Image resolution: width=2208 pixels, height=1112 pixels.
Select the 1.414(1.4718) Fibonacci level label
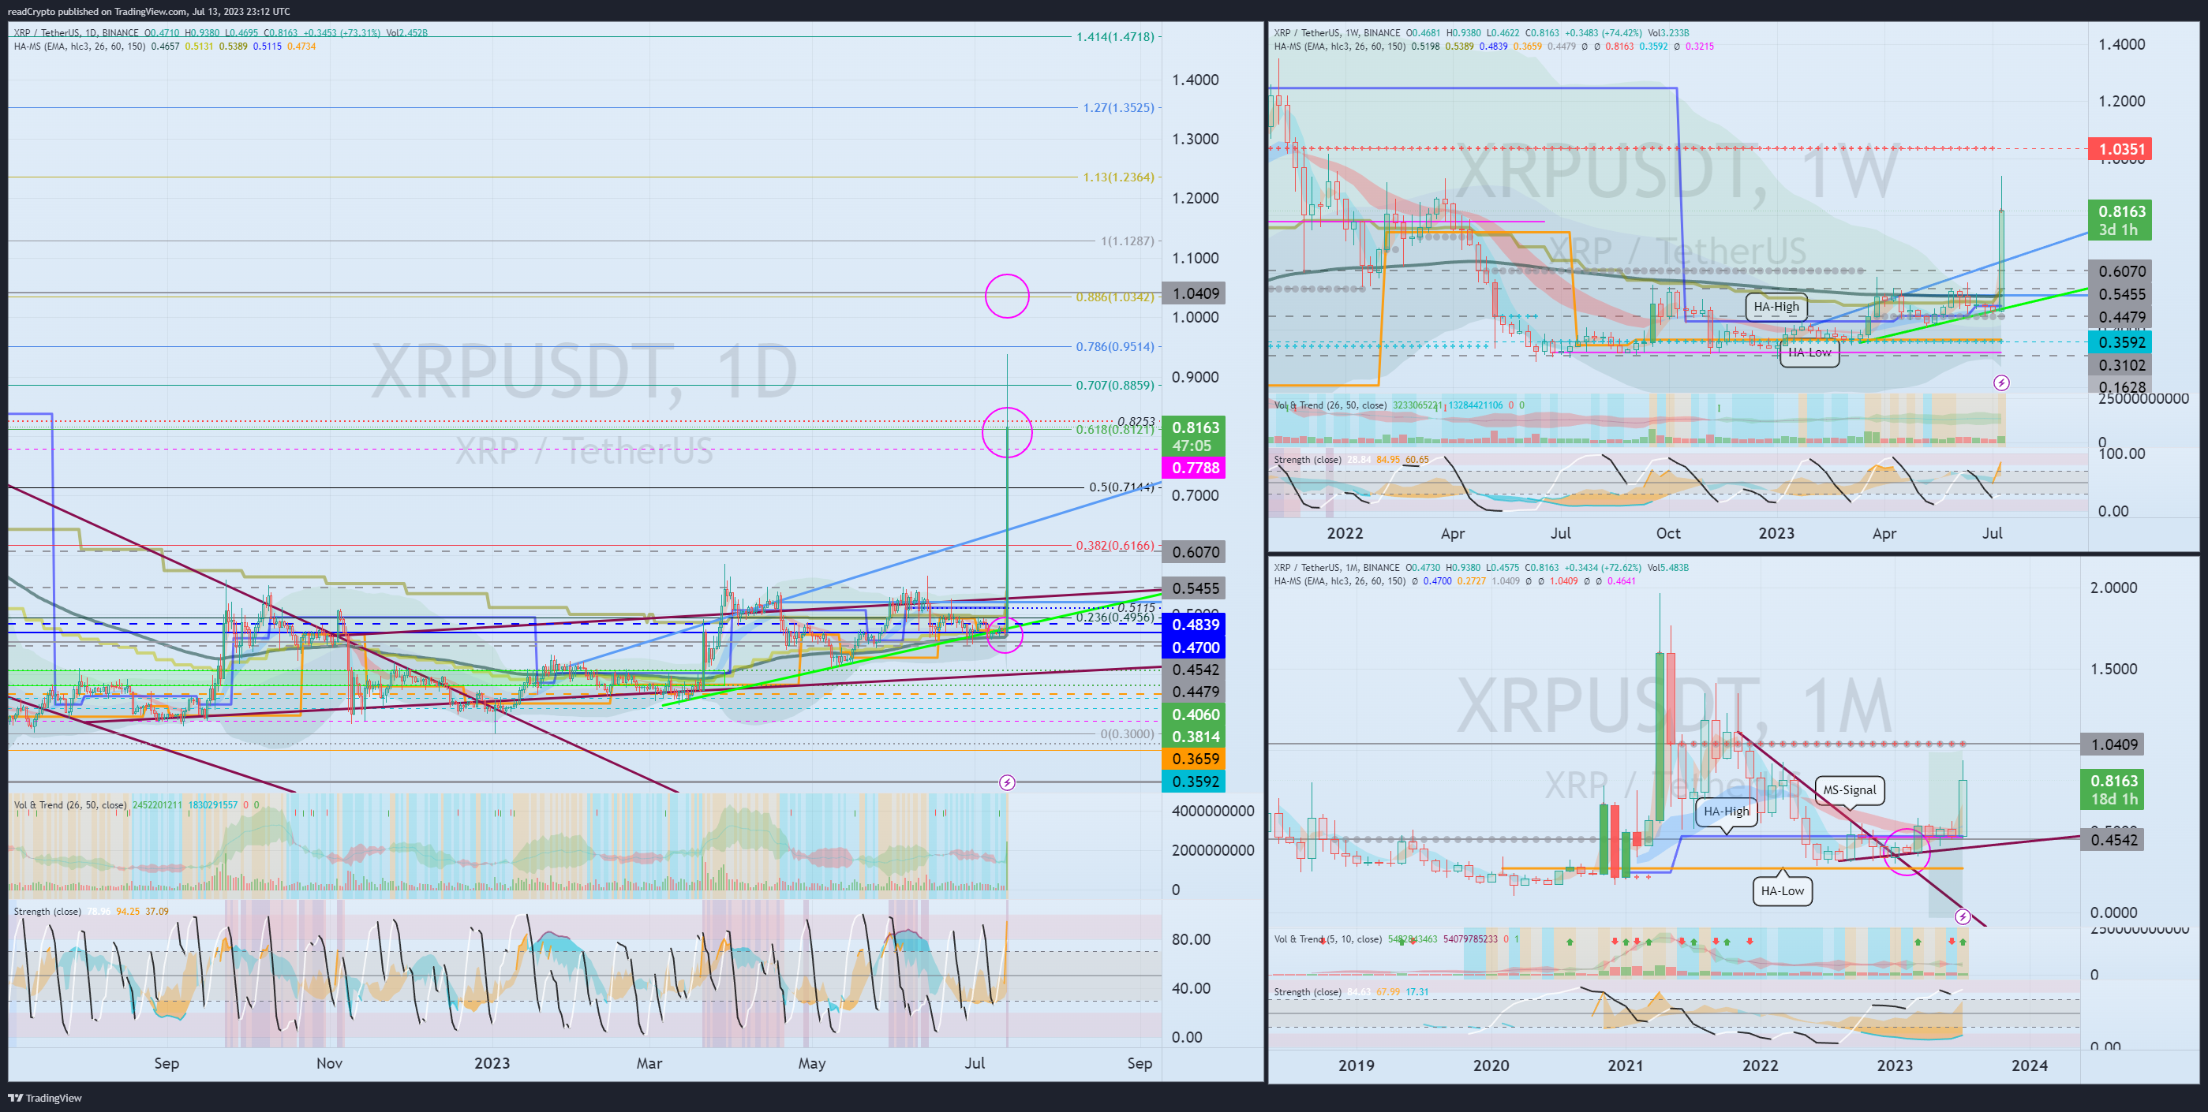[1115, 37]
